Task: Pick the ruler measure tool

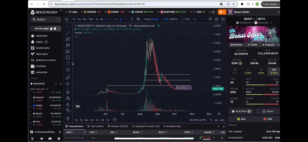Action: [x=68, y=78]
